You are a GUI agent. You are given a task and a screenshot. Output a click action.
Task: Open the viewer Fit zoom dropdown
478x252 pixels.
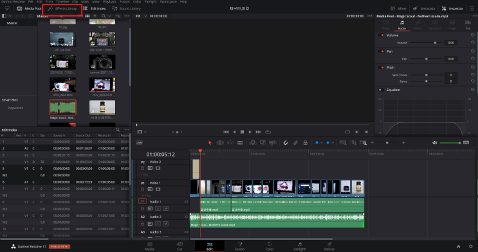pos(141,16)
